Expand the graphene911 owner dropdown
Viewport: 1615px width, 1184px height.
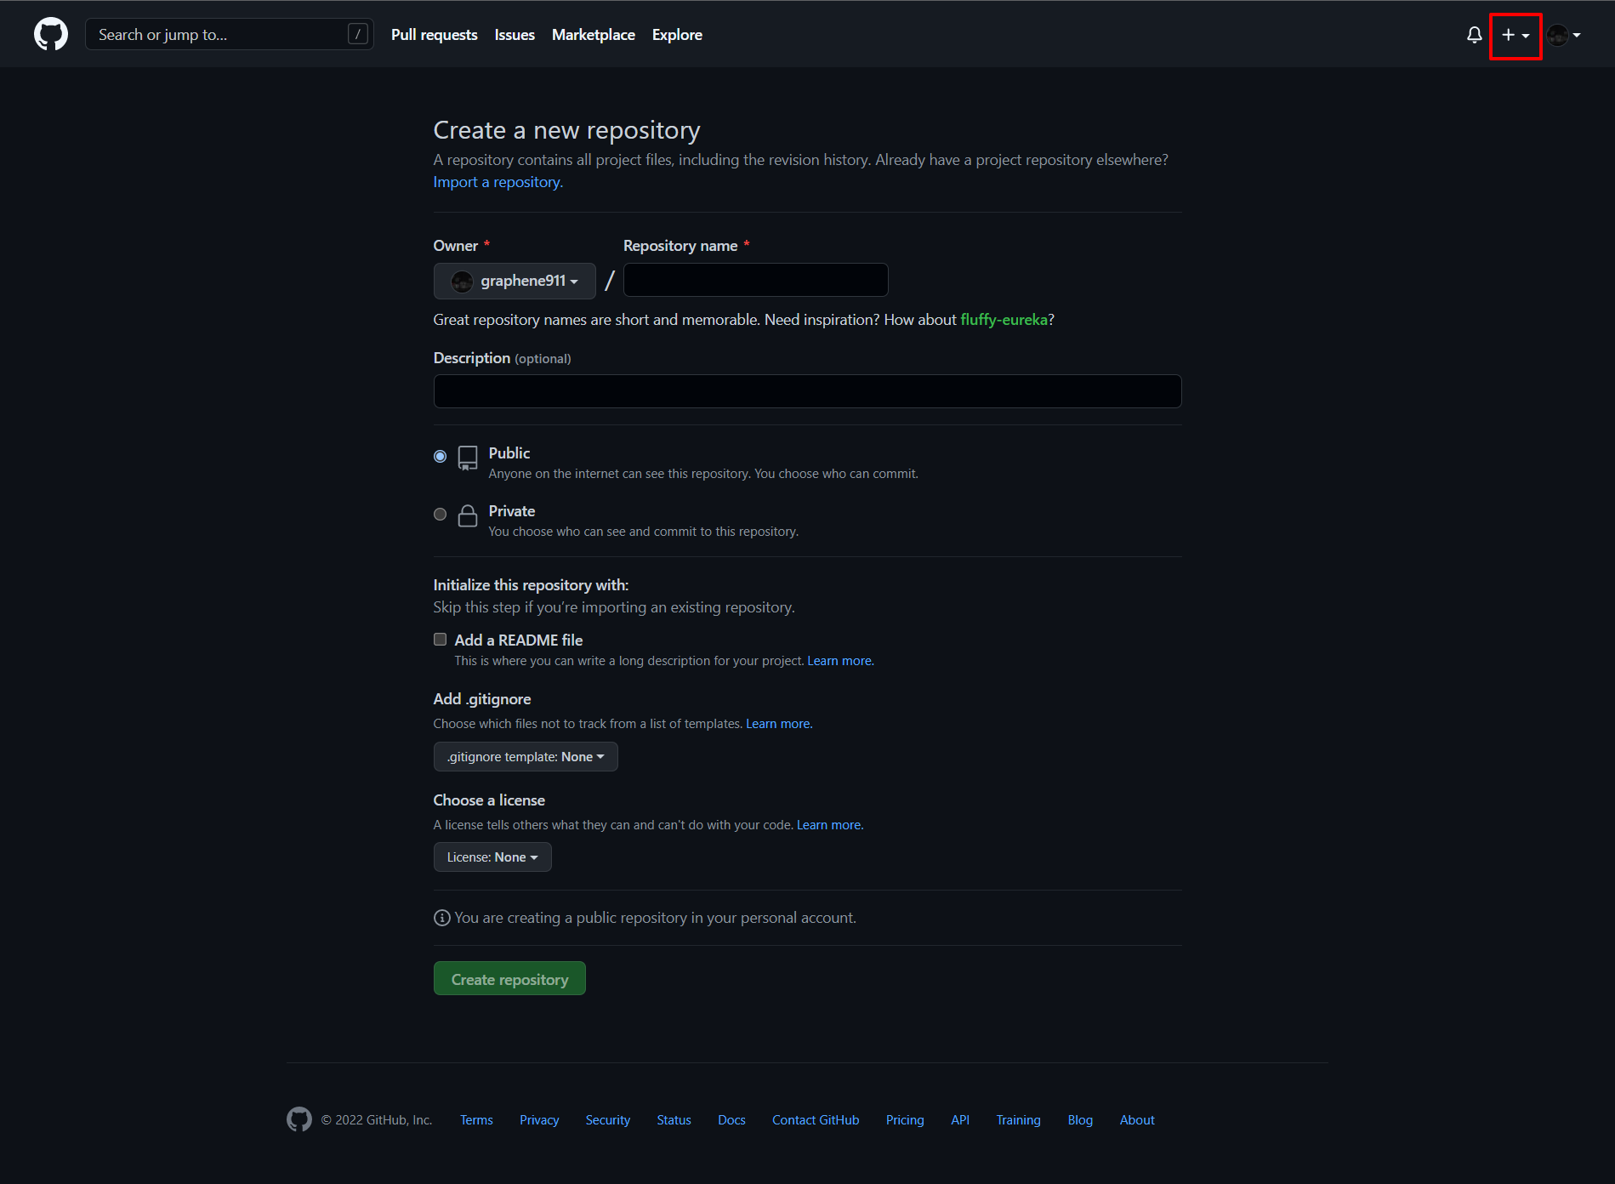tap(515, 281)
